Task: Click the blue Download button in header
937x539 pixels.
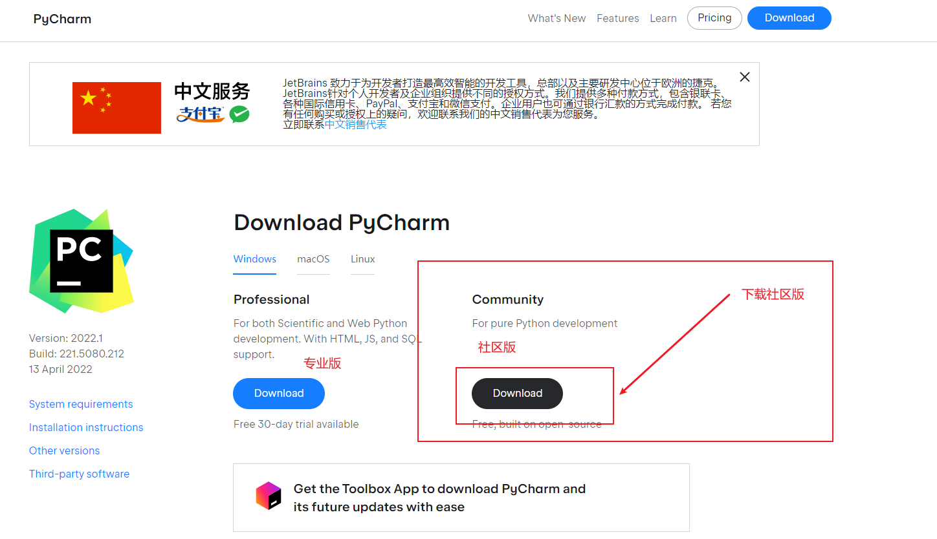Action: pos(789,18)
